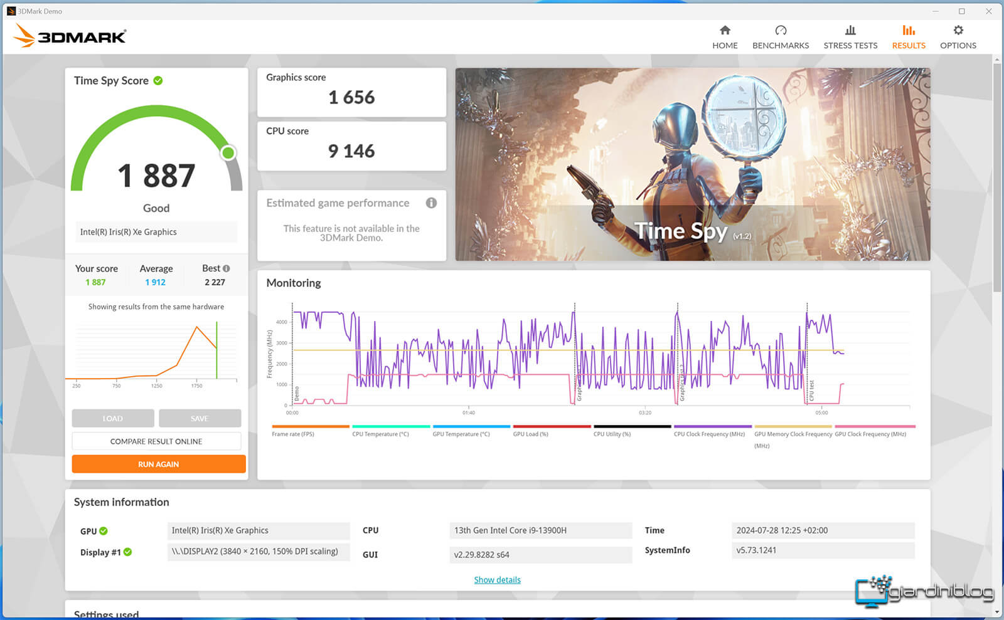Click the Display #1 field value
The height and width of the screenshot is (620, 1004).
[x=259, y=552]
